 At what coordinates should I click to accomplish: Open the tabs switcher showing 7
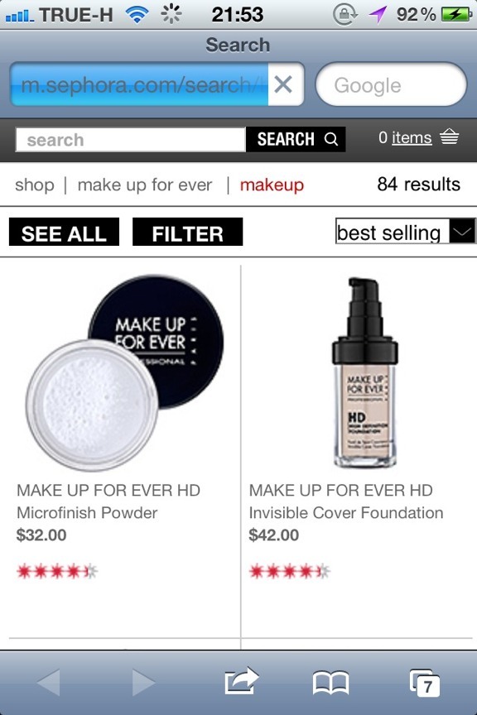tap(425, 683)
